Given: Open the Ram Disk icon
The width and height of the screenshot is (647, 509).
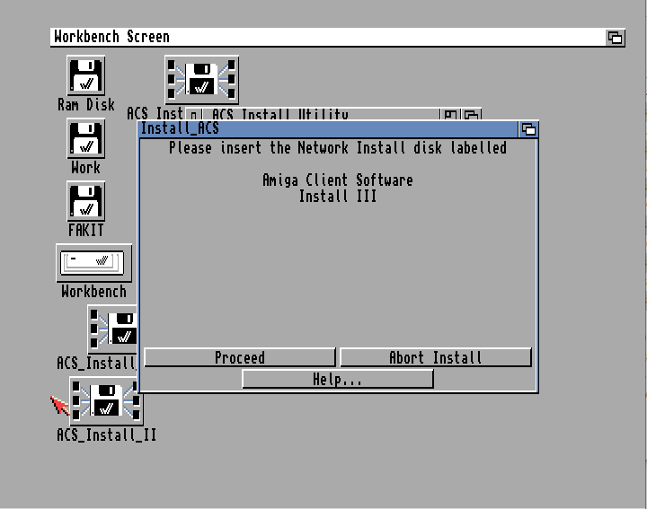Looking at the screenshot, I should coord(86,75).
